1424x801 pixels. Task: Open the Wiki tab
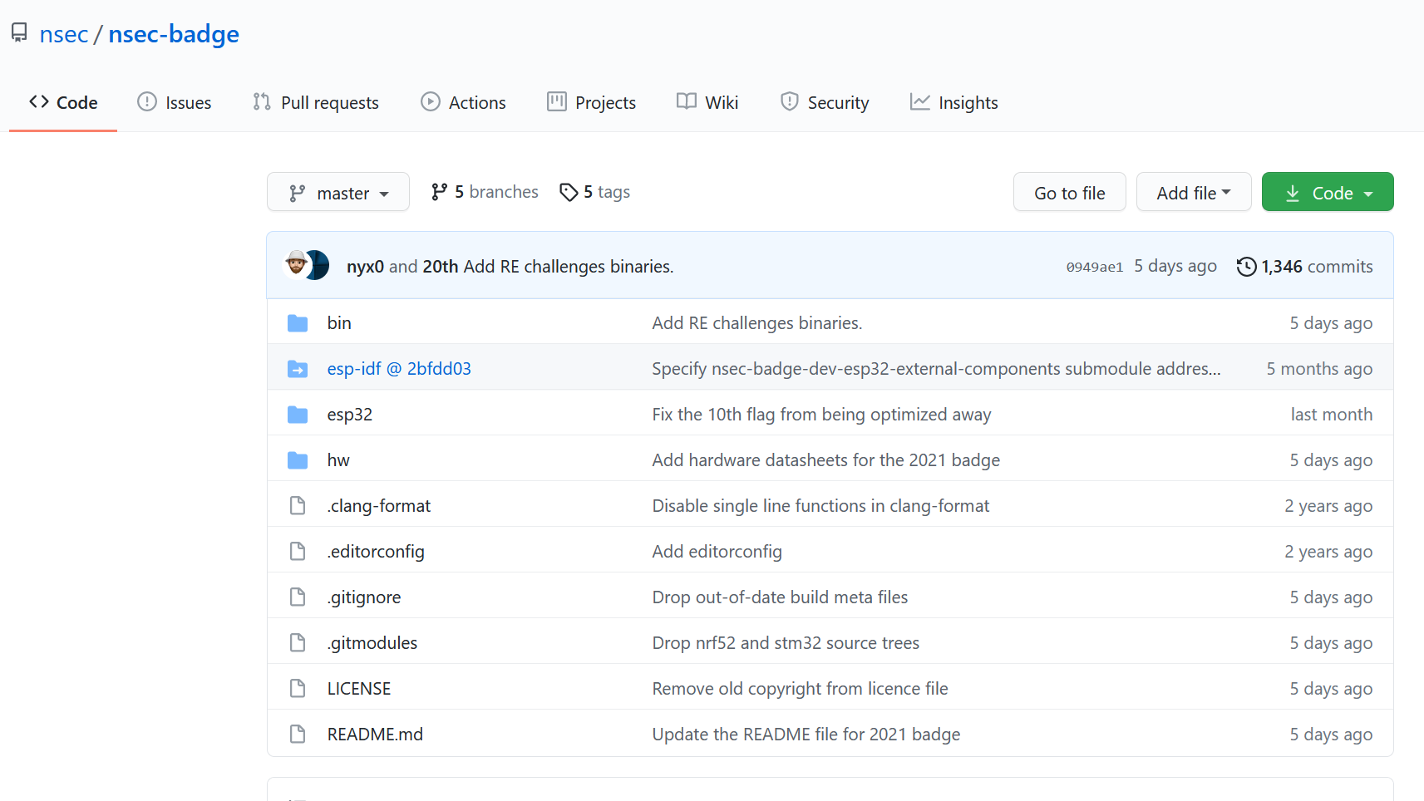coord(707,102)
